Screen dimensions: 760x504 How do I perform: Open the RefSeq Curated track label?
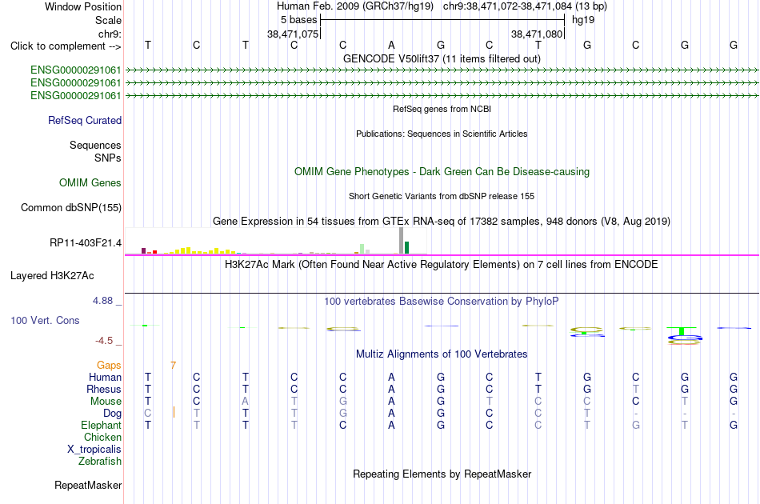point(85,120)
